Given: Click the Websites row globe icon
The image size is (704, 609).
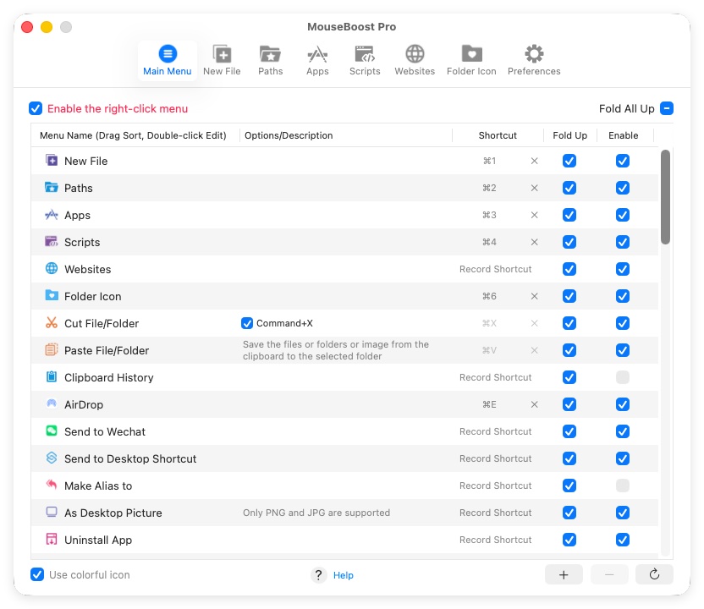Looking at the screenshot, I should [52, 268].
